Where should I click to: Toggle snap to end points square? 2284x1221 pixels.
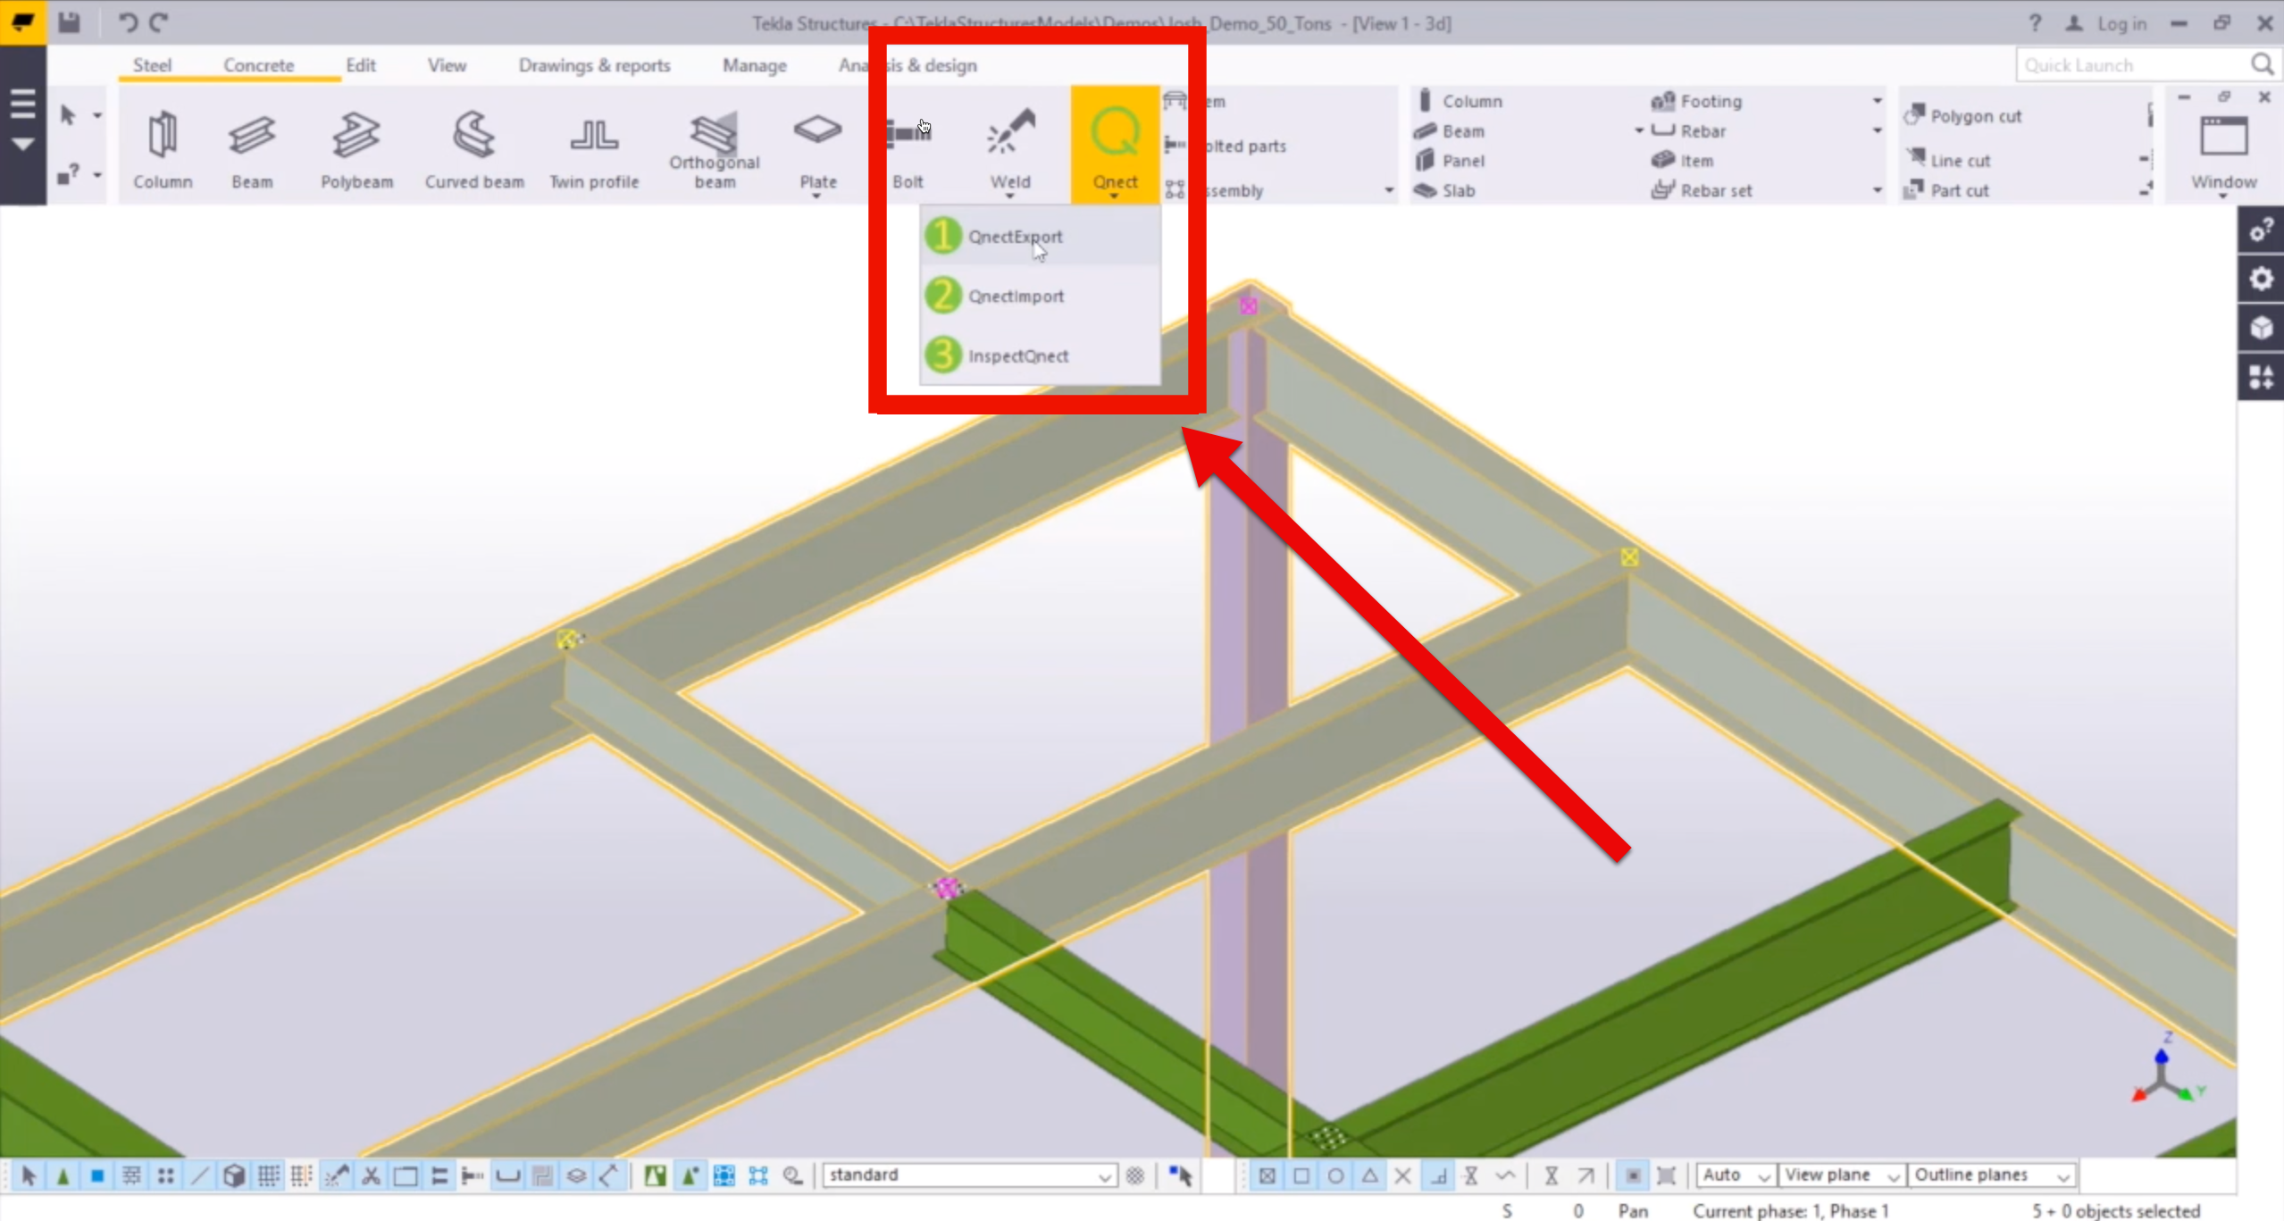pos(1301,1175)
